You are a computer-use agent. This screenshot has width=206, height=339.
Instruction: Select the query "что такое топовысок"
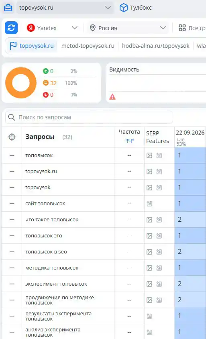click(52, 220)
